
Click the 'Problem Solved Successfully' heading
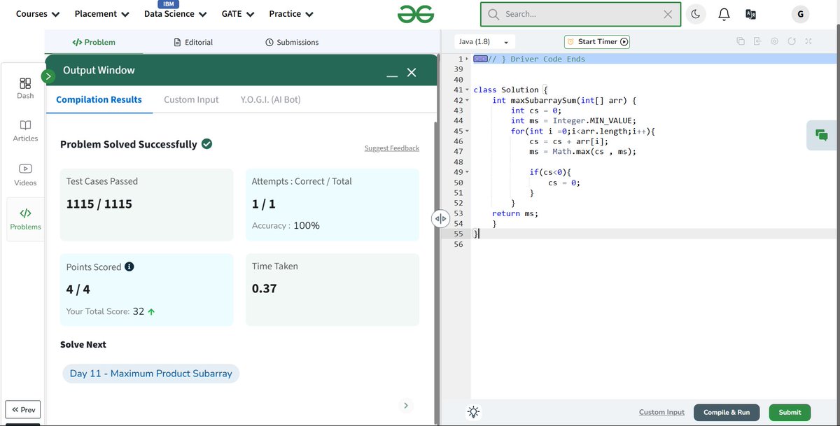[129, 144]
